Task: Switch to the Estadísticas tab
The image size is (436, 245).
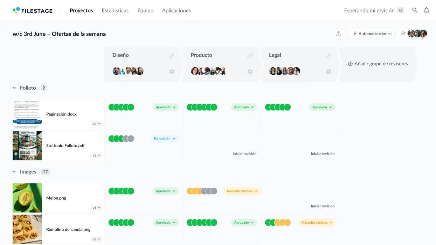Action: [x=115, y=10]
